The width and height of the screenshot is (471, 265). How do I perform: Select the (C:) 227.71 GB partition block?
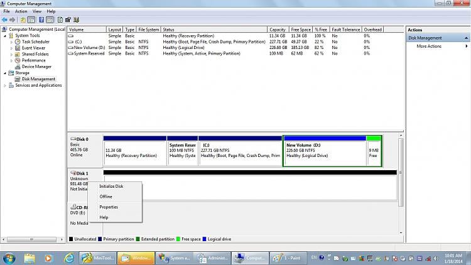[x=241, y=151]
